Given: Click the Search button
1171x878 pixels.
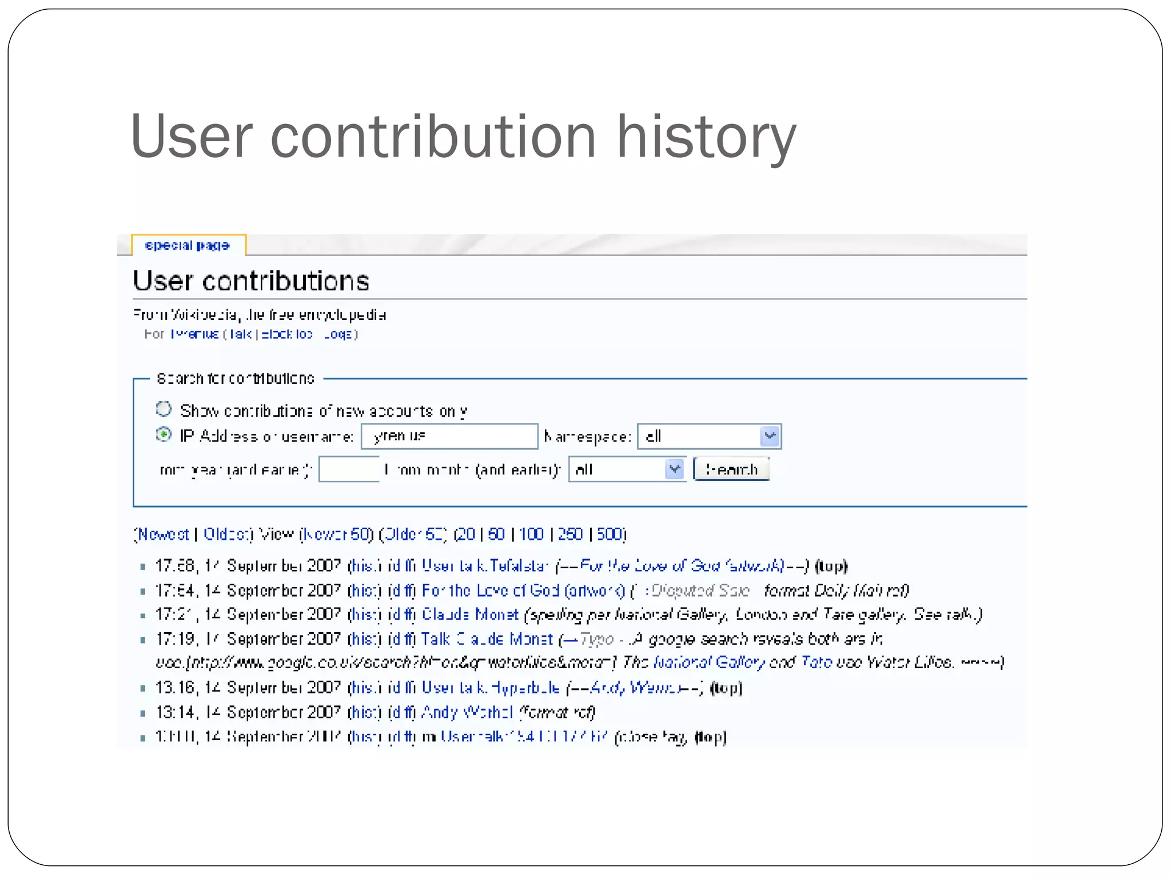Looking at the screenshot, I should 731,469.
